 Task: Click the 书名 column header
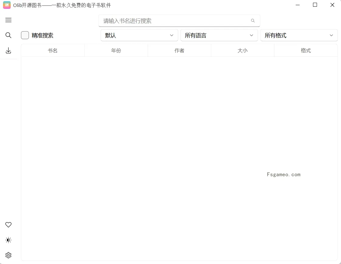tap(53, 51)
